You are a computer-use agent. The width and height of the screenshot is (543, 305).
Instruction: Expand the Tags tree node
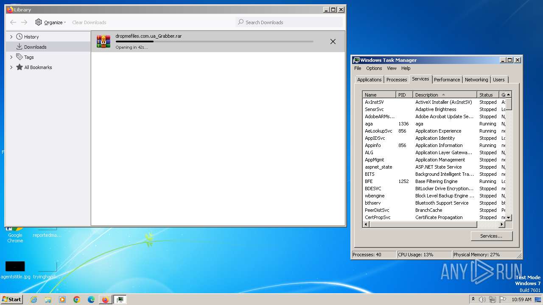pos(11,57)
